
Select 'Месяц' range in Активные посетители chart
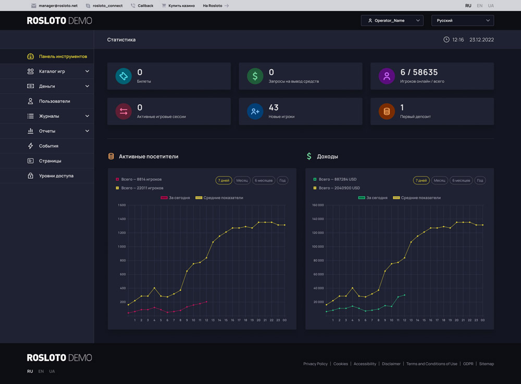click(x=242, y=180)
